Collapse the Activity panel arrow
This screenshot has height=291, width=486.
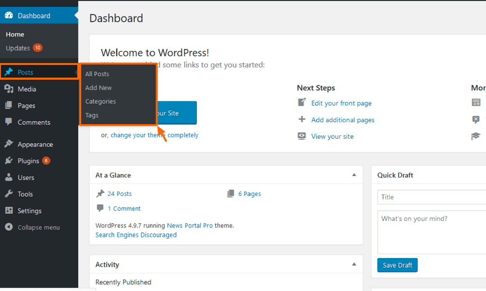click(x=354, y=264)
